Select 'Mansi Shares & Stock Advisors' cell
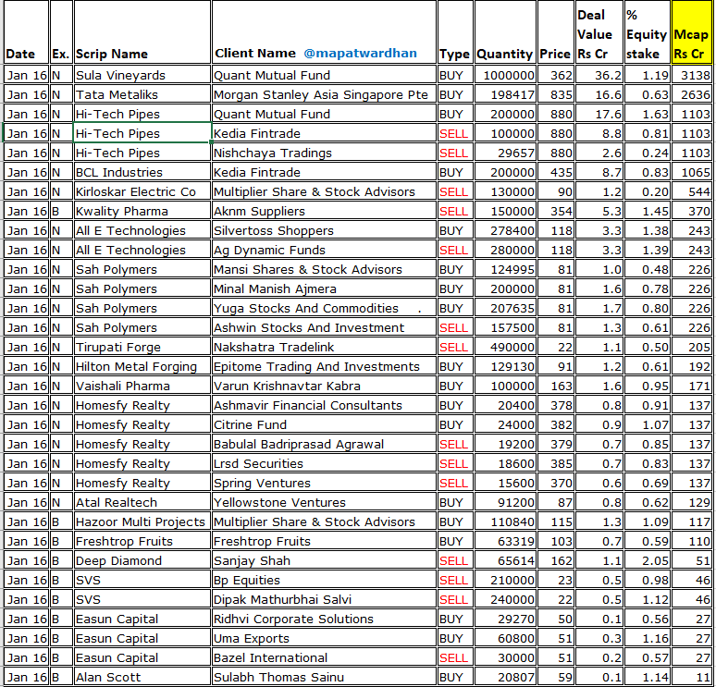Image resolution: width=716 pixels, height=687 pixels. [x=324, y=269]
